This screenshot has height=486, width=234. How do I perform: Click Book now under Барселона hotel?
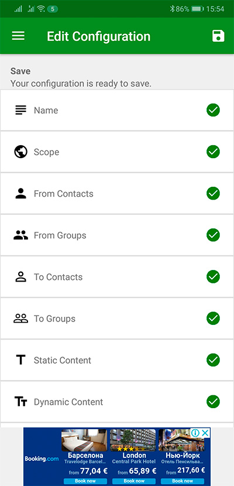point(85,481)
